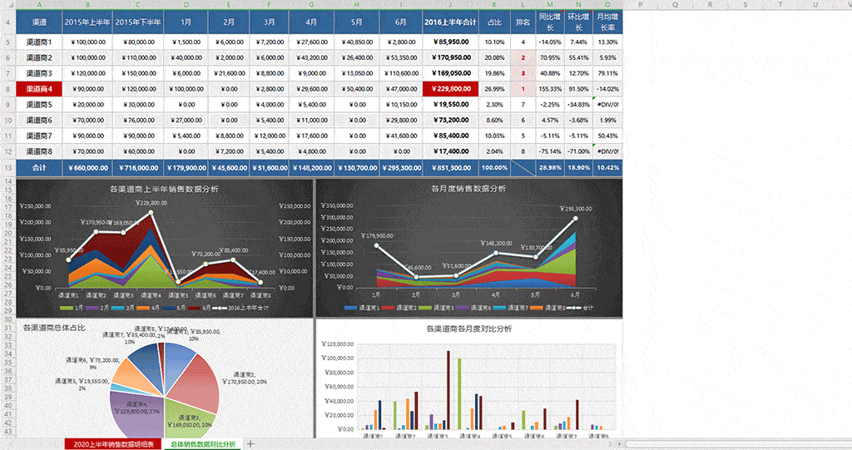Select the 2015年上半年 header cell
The width and height of the screenshot is (852, 450).
pyautogui.click(x=87, y=22)
